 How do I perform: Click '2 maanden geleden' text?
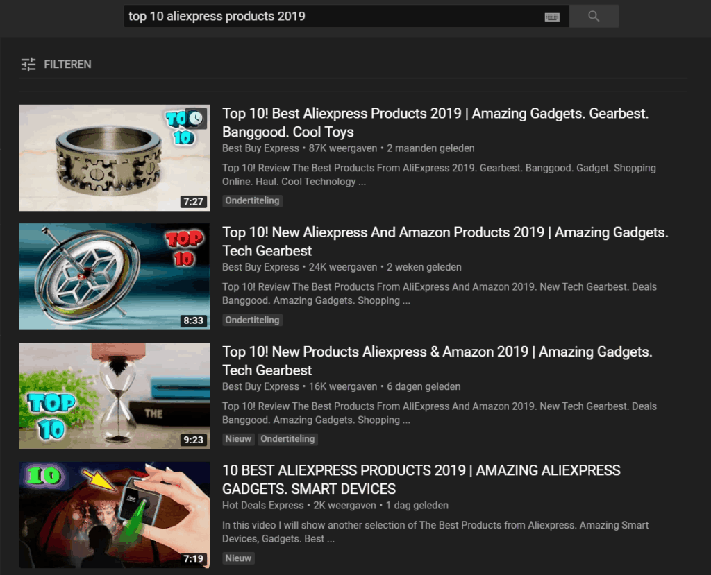430,148
